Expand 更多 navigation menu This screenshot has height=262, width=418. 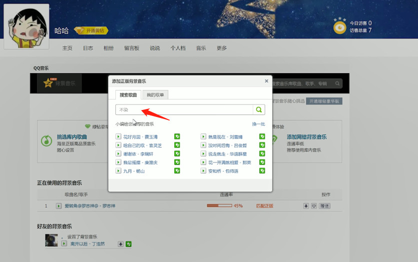[x=222, y=48]
